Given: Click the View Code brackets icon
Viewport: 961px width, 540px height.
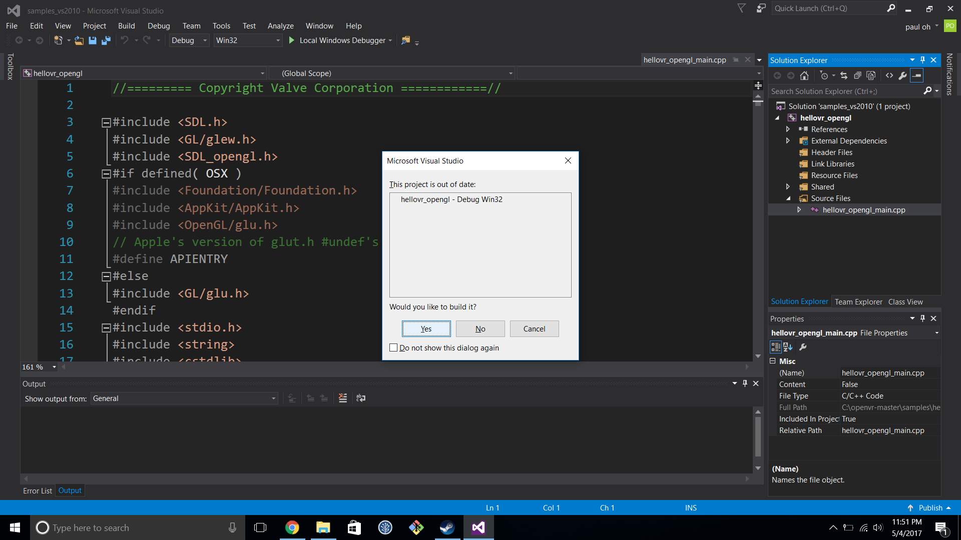Looking at the screenshot, I should [x=889, y=75].
